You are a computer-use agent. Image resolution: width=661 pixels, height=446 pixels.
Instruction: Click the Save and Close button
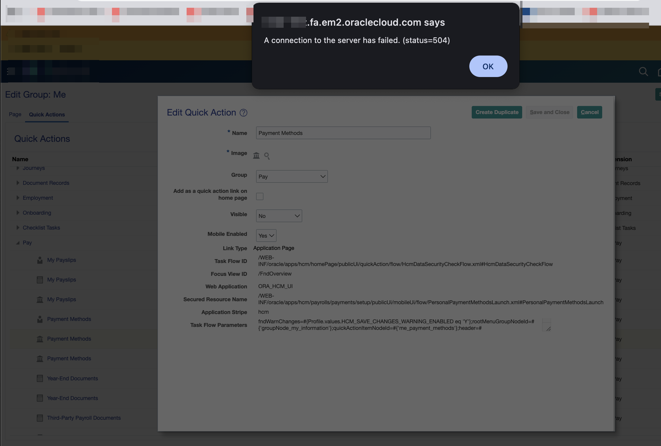tap(549, 112)
